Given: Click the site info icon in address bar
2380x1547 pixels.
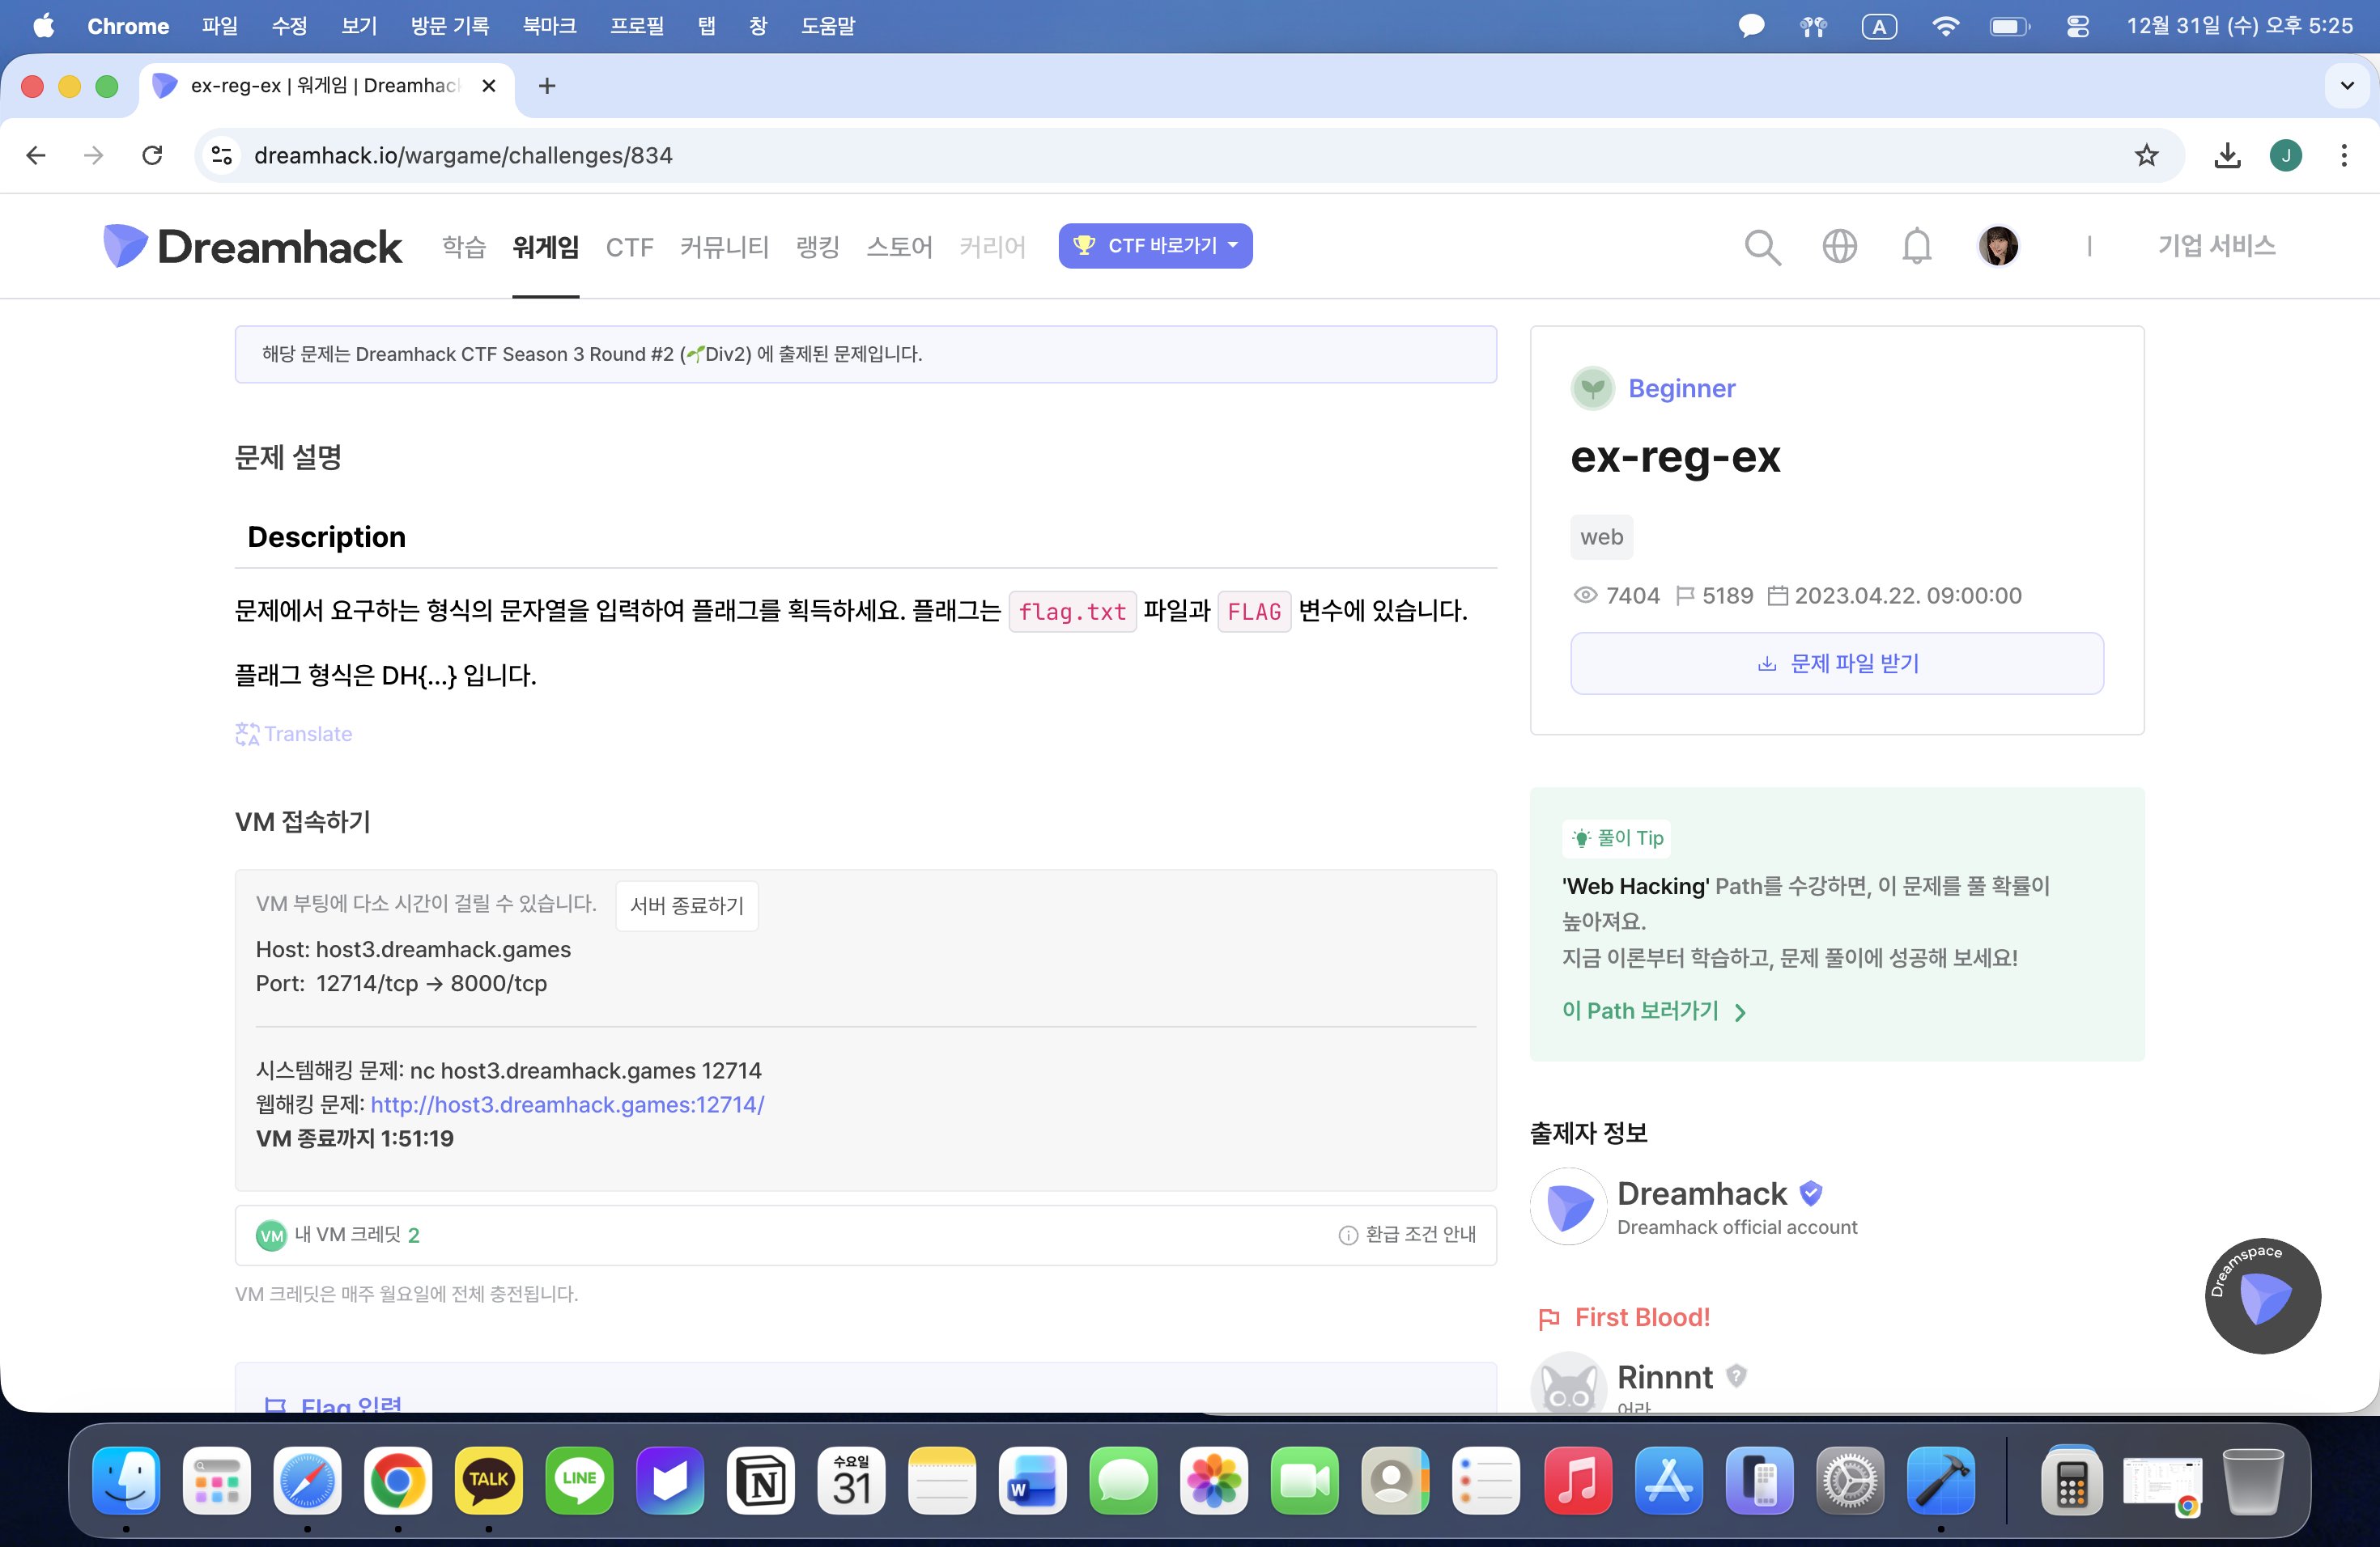Looking at the screenshot, I should [x=222, y=156].
